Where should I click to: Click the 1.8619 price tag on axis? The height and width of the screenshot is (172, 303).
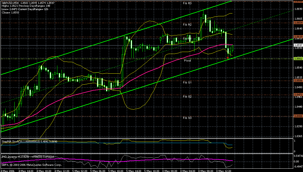(298, 37)
